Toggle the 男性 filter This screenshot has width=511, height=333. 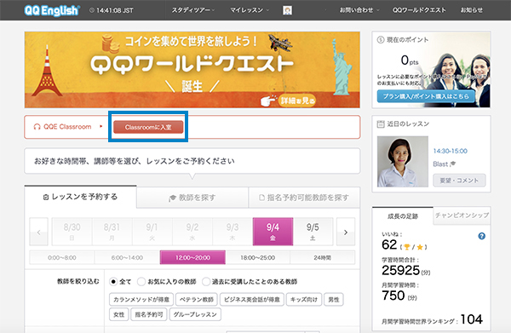click(334, 300)
